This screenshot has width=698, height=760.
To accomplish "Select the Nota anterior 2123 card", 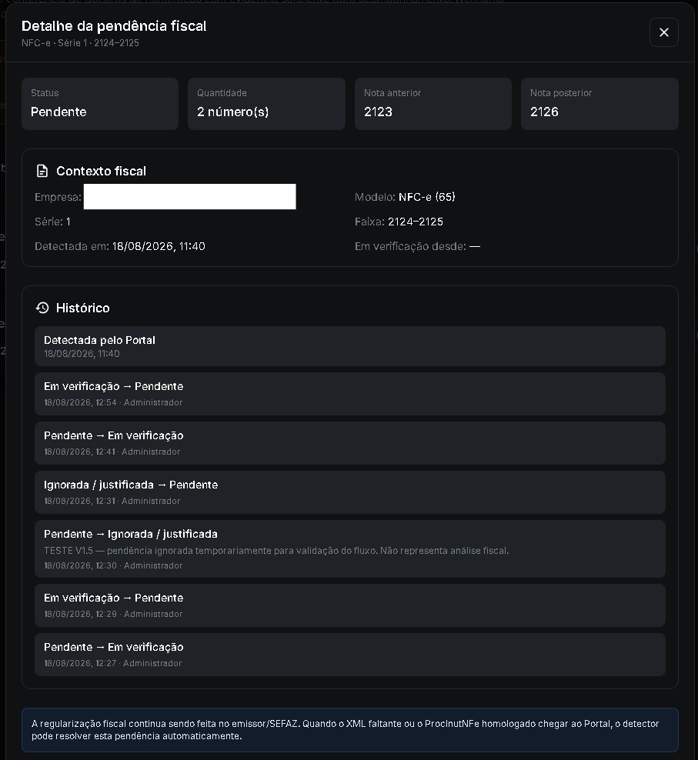I will coord(433,104).
